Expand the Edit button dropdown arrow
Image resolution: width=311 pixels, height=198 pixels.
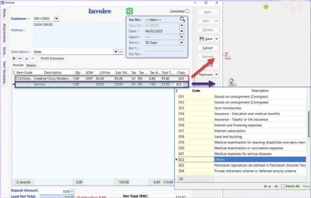click(x=216, y=21)
